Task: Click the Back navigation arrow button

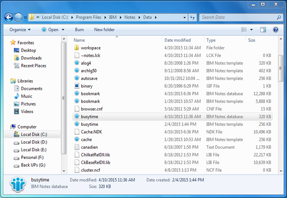Action: [8, 18]
